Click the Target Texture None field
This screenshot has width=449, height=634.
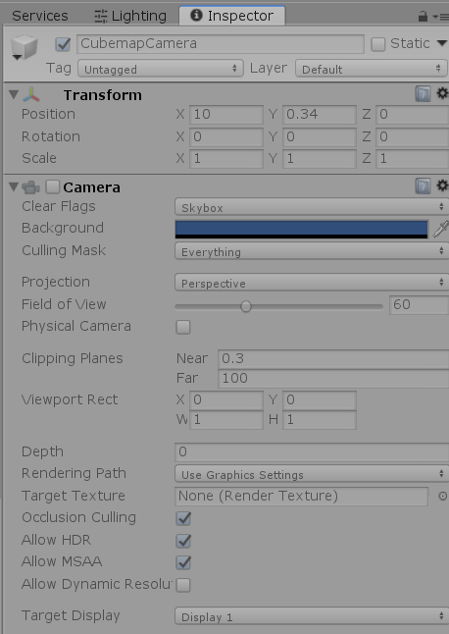301,497
